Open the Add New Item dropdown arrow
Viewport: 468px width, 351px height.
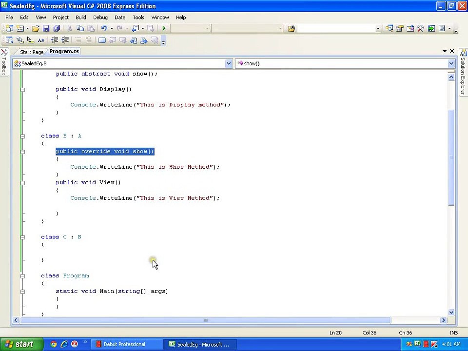tap(27, 28)
